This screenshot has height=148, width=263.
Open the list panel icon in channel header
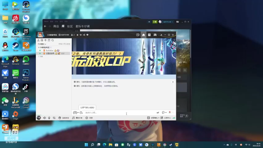click(149, 35)
